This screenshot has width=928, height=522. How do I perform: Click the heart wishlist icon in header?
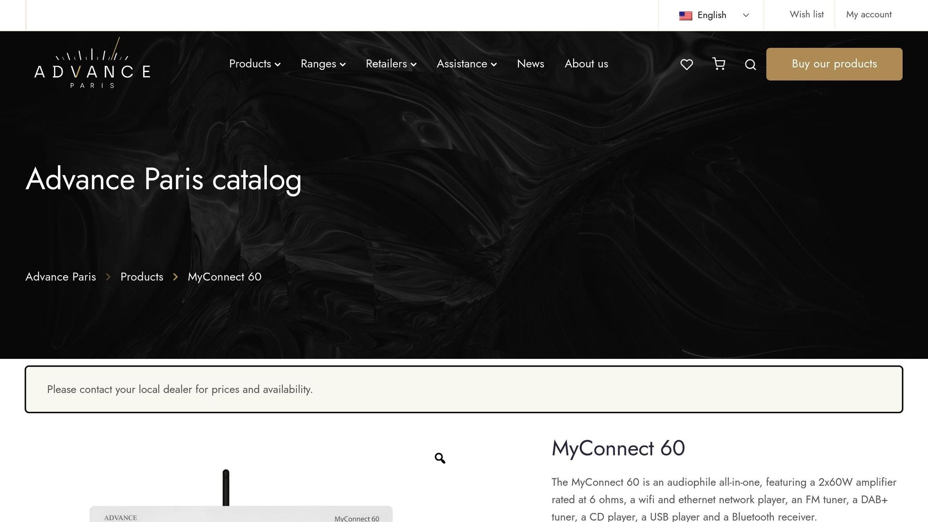click(686, 64)
